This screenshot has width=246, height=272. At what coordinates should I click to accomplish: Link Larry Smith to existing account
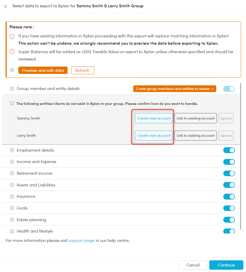coord(196,136)
